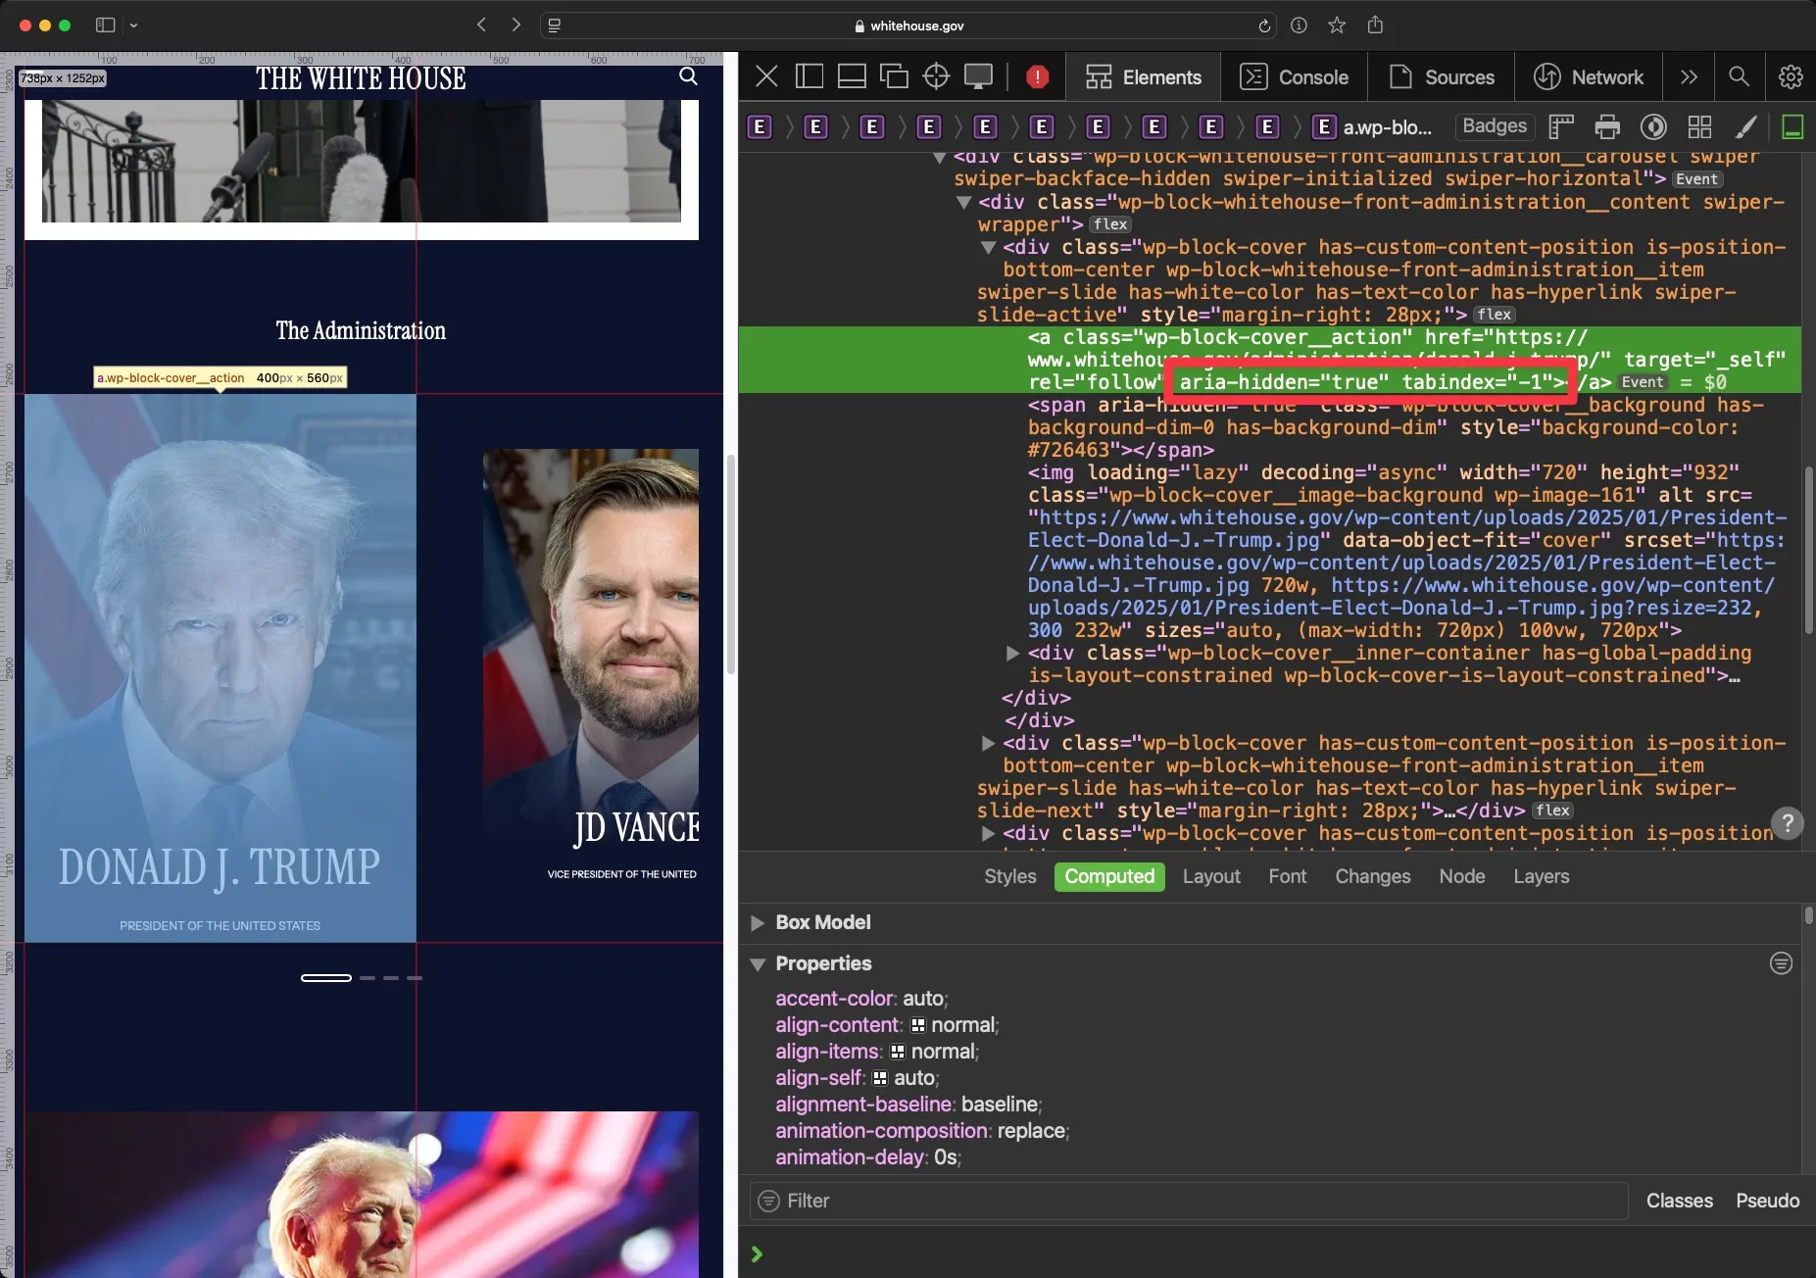The image size is (1816, 1278).
Task: Expand the swiper-slide-next cover div
Action: pyautogui.click(x=988, y=743)
